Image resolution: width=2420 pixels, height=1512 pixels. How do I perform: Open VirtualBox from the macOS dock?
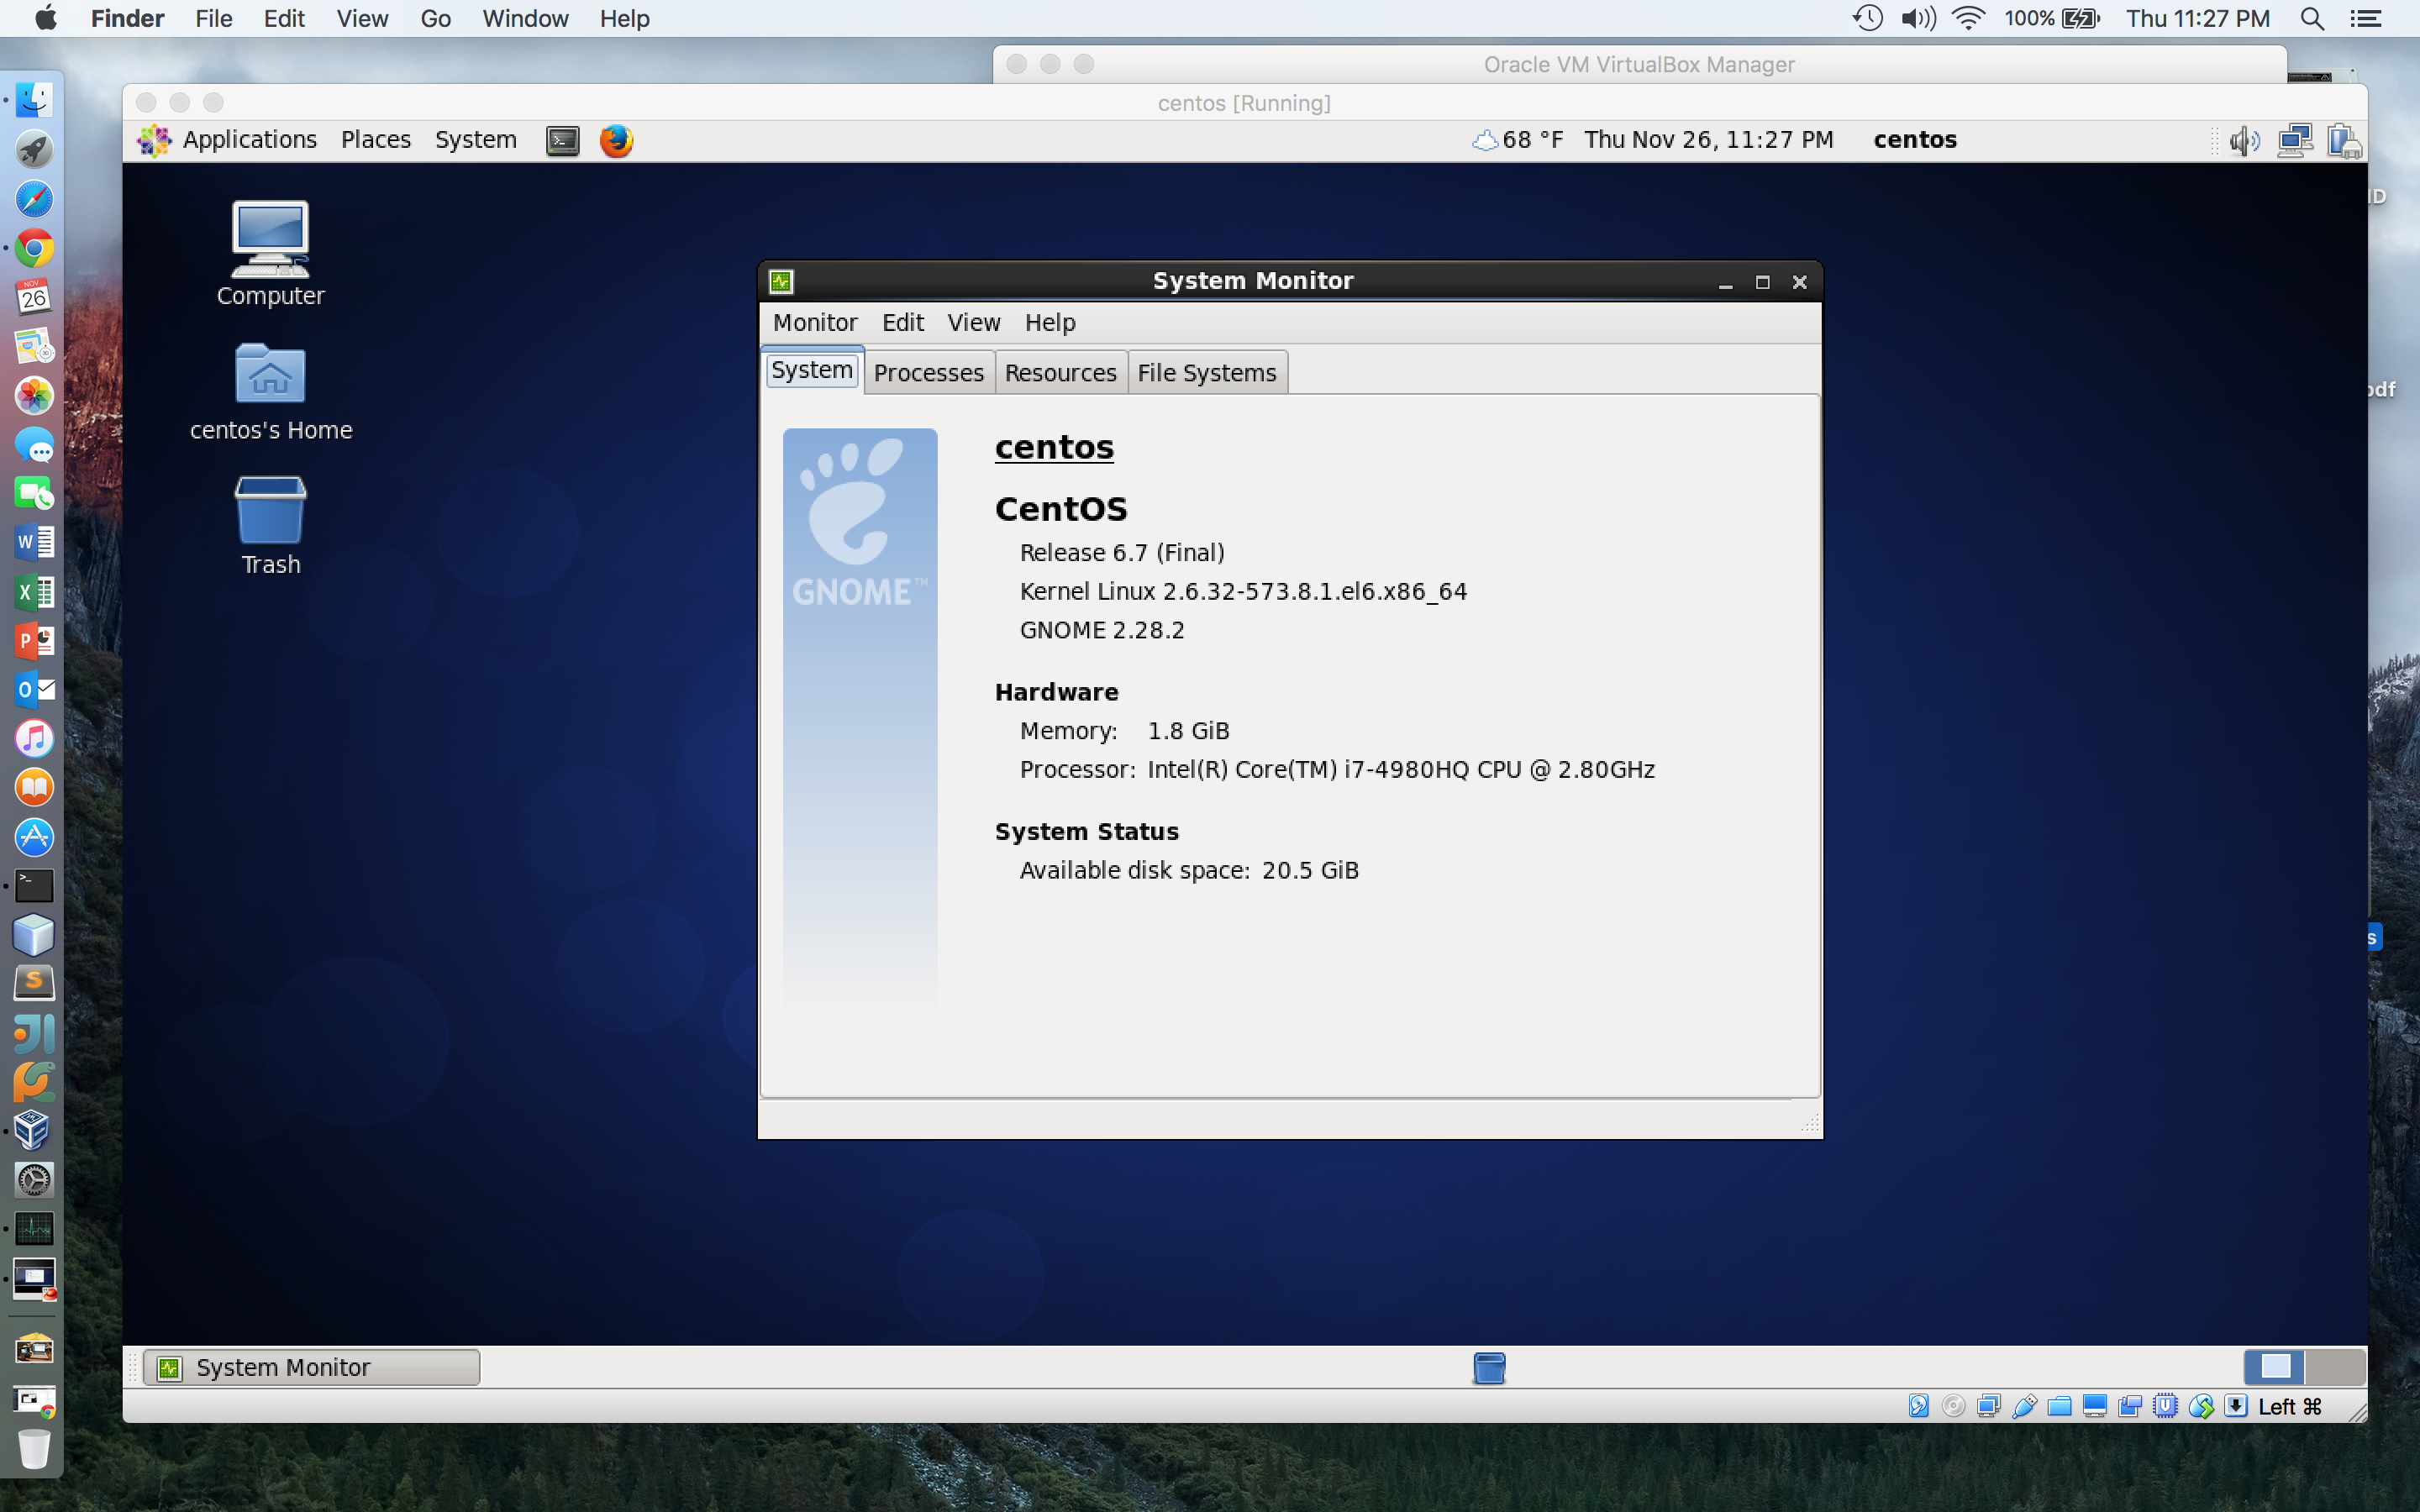(x=34, y=1131)
